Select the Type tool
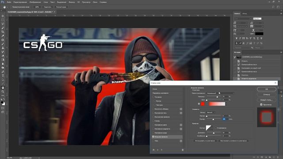Image resolution: width=283 pixels, height=159 pixels. click(x=3, y=76)
